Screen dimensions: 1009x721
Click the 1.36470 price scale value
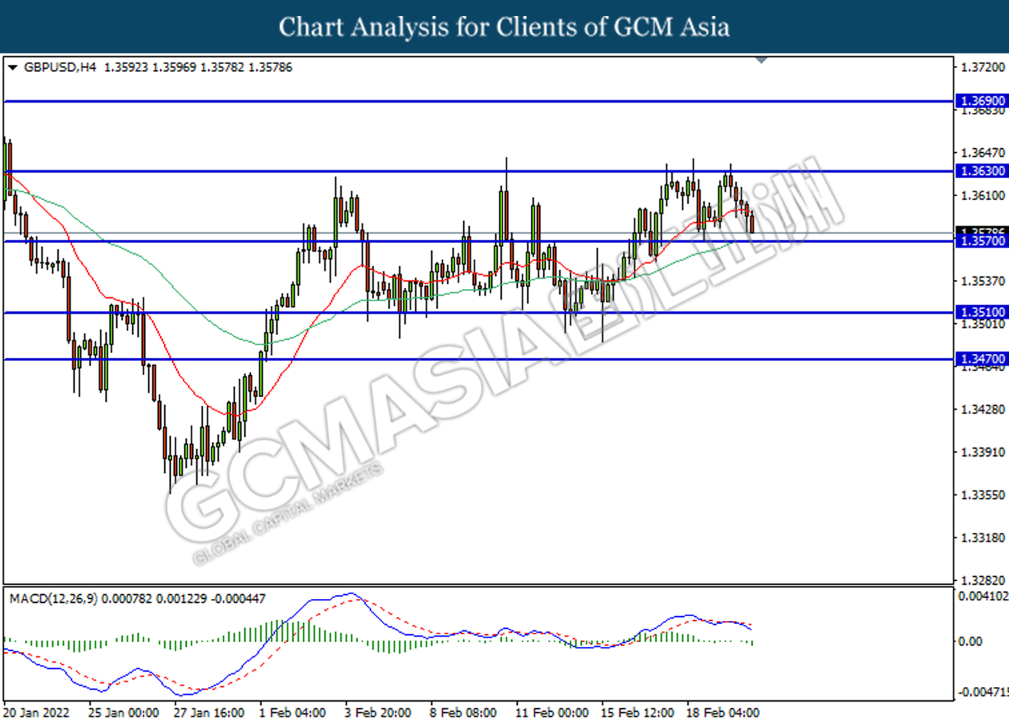click(x=982, y=153)
